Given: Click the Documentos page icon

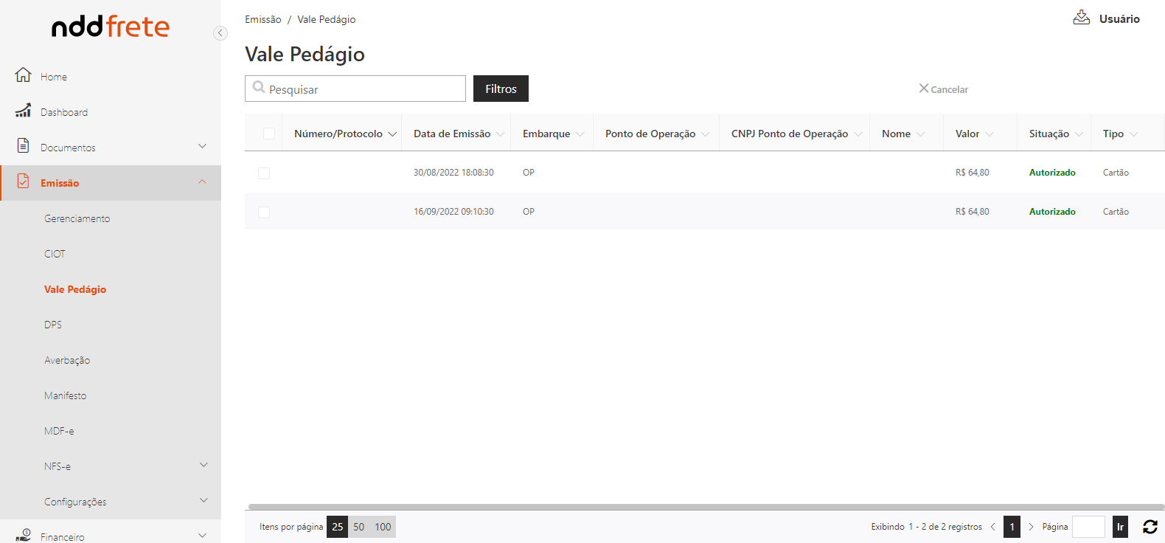Looking at the screenshot, I should 23,145.
